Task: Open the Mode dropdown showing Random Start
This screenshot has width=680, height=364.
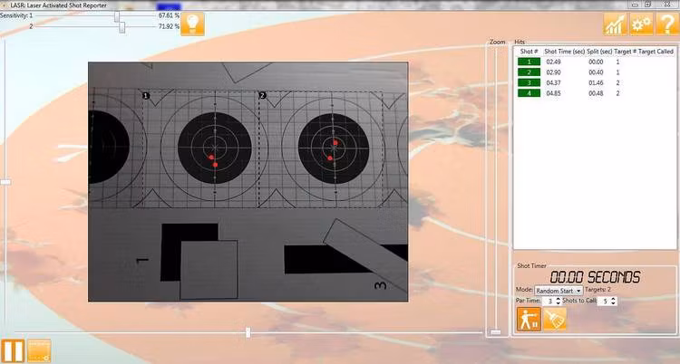Action: click(x=559, y=291)
